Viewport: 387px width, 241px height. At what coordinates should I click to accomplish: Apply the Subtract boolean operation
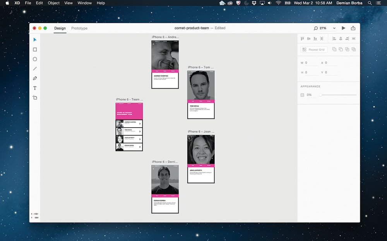point(341,49)
